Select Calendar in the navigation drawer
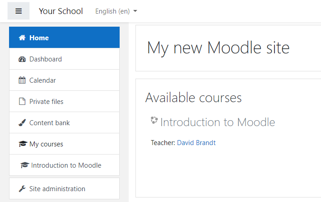321x202 pixels. click(x=64, y=80)
